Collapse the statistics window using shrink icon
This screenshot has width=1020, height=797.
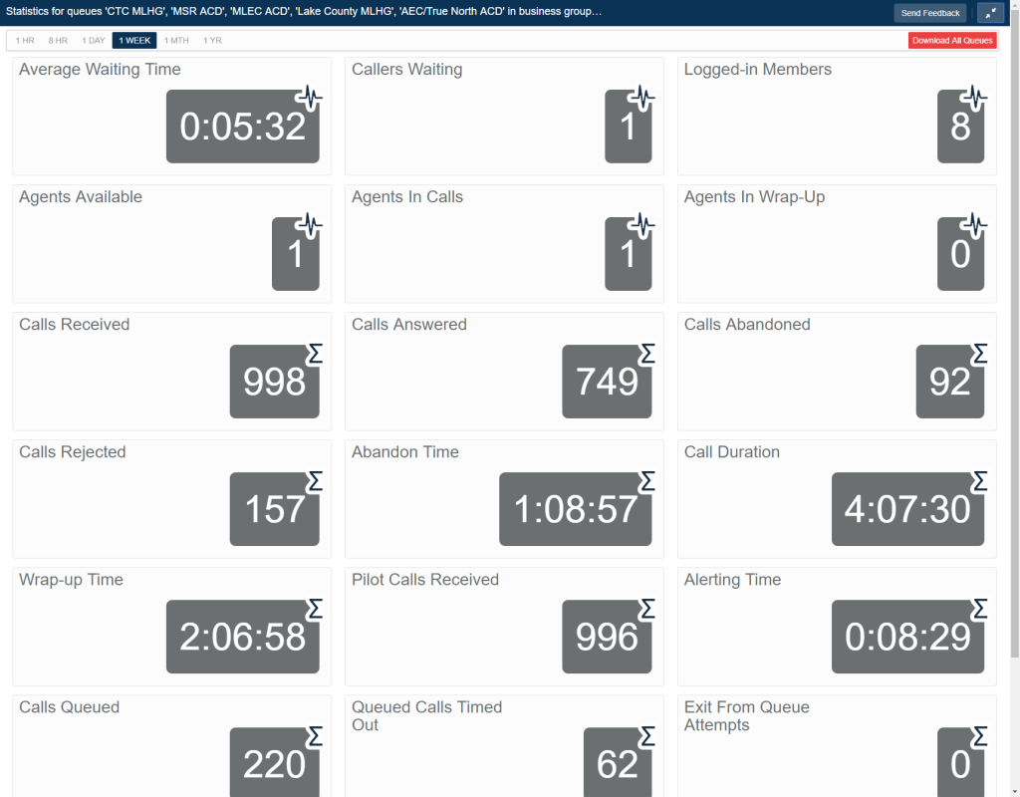click(991, 13)
